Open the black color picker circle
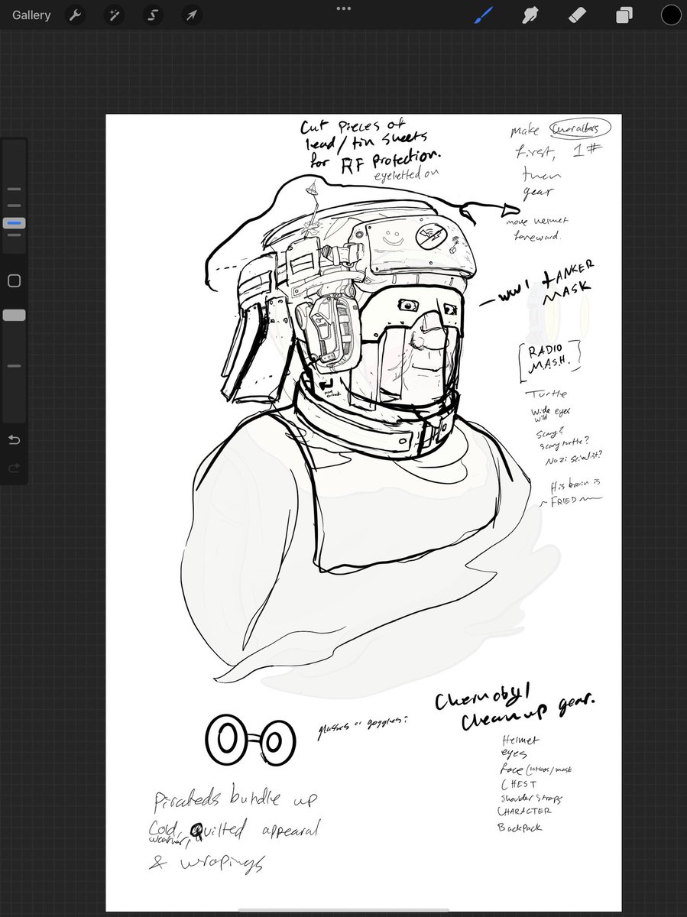This screenshot has height=917, width=687. 670,15
